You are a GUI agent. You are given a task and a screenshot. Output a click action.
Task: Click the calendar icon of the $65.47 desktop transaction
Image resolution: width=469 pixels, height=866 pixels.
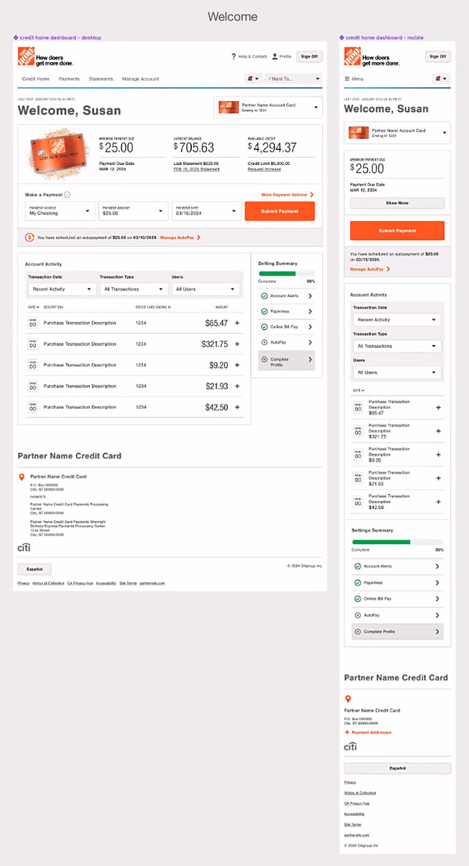click(33, 324)
